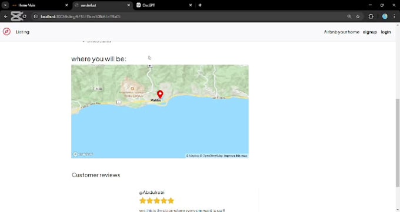Open the tab search dropdown arrow
The width and height of the screenshot is (400, 212).
5,5
